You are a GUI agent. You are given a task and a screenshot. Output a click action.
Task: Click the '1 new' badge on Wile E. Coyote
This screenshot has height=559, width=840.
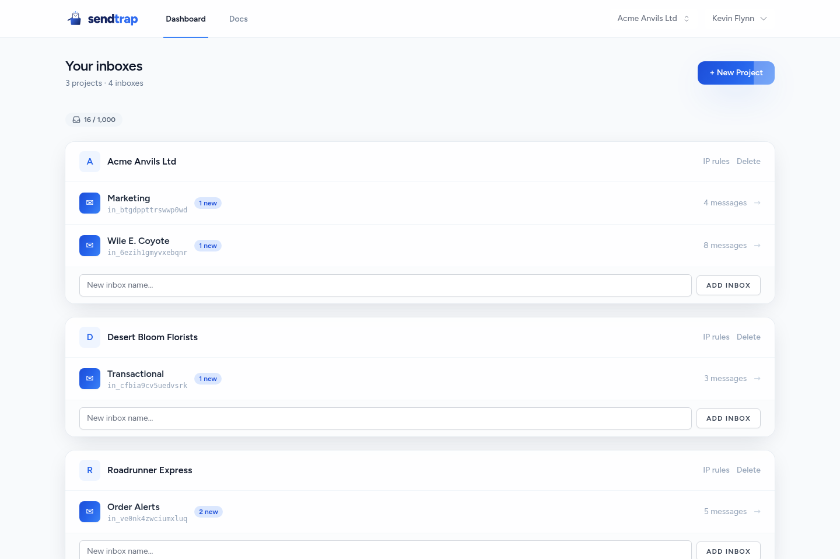point(208,246)
